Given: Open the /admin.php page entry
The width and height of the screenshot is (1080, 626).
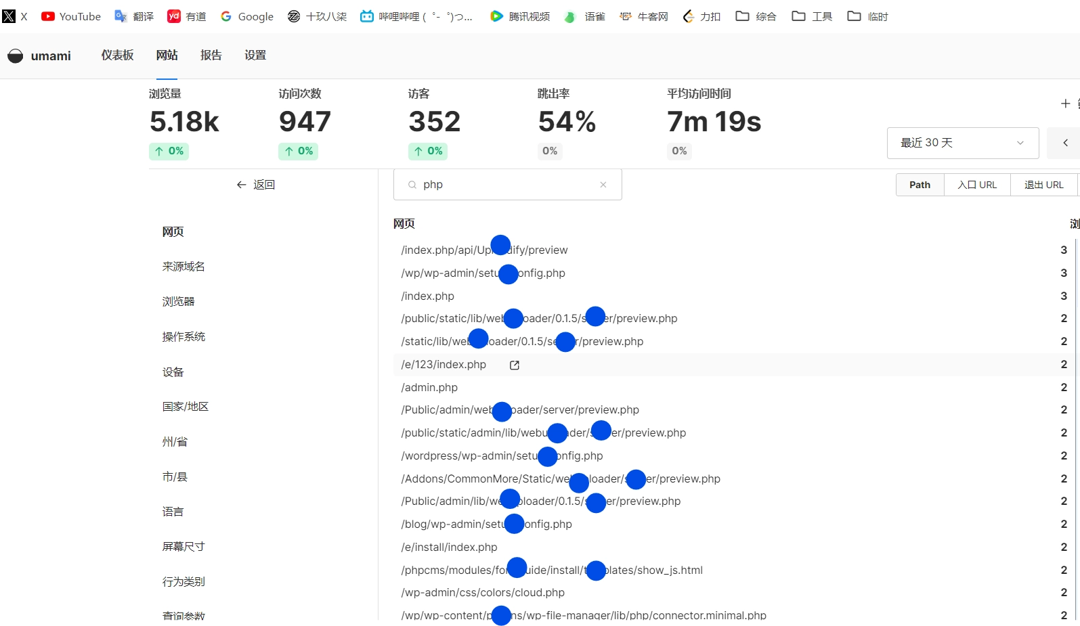Looking at the screenshot, I should 429,387.
